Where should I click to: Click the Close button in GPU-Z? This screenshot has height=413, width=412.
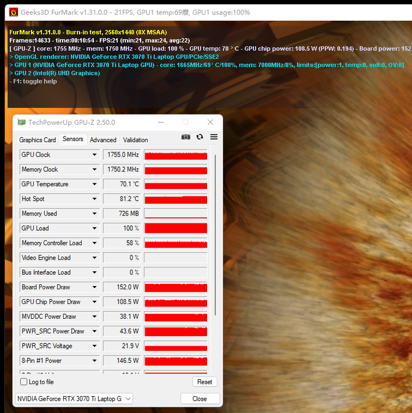coord(200,399)
